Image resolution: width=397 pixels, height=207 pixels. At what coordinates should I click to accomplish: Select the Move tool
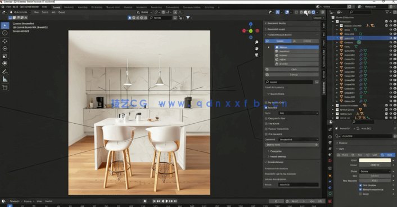(x=5, y=41)
